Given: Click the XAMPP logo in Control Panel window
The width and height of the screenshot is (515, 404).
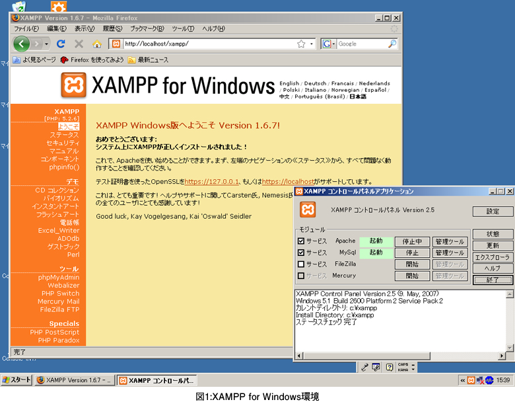Looking at the screenshot, I should 308,210.
